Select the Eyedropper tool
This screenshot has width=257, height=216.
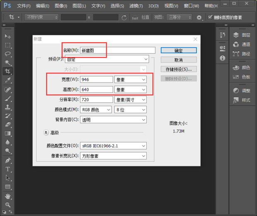point(7,80)
